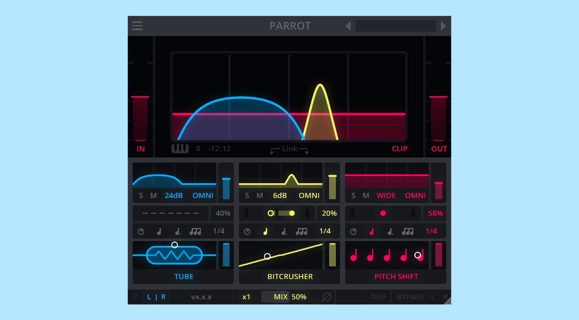Select yellow band dotted quarter note
The height and width of the screenshot is (320, 579).
(284, 231)
